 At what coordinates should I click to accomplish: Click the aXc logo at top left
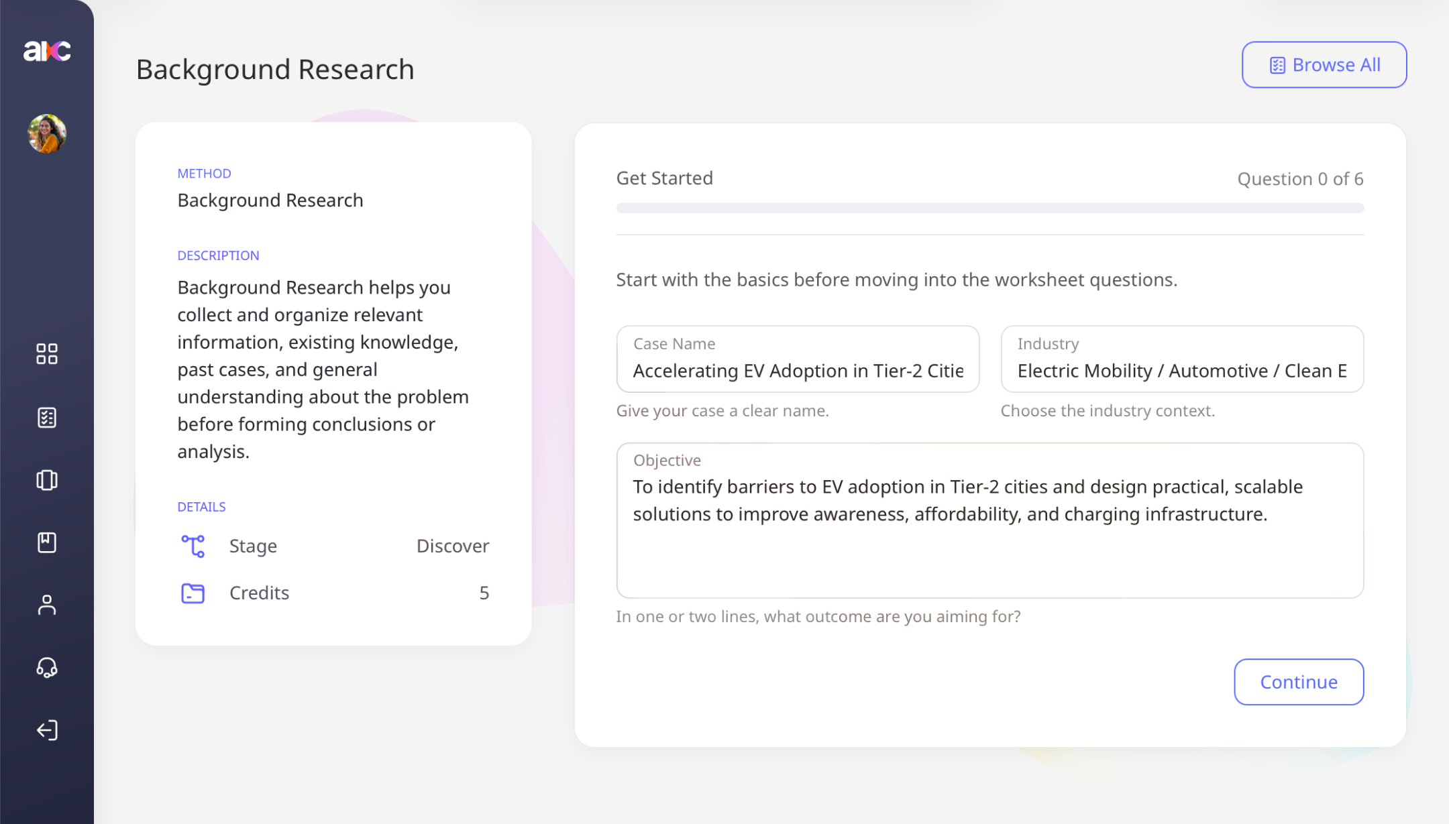click(x=46, y=50)
